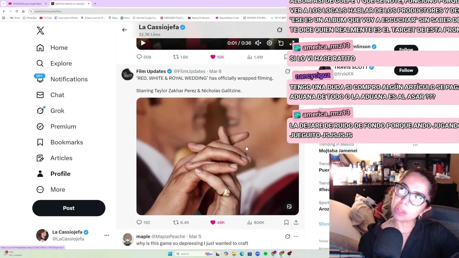459x258 pixels.
Task: Close the Bad Bunny's Apple Music tab
Action: click(x=46, y=4)
